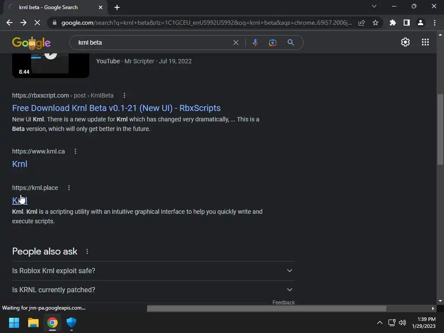Click the scrollbar up arrow
This screenshot has height=333, width=444.
pyautogui.click(x=440, y=35)
